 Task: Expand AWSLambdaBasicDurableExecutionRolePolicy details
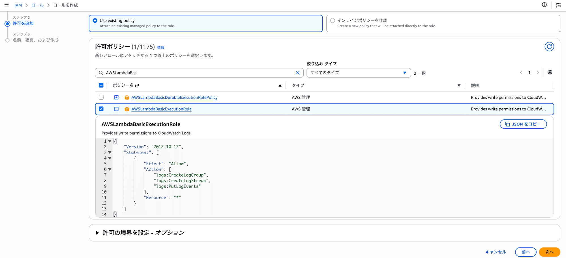pos(116,97)
